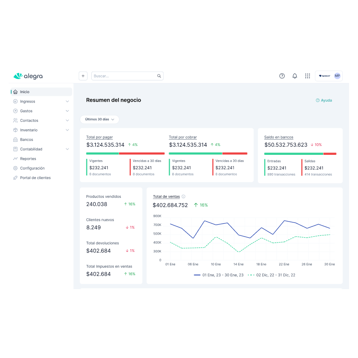358x358 pixels.
Task: Click the Ayuda help link
Action: pyautogui.click(x=324, y=101)
